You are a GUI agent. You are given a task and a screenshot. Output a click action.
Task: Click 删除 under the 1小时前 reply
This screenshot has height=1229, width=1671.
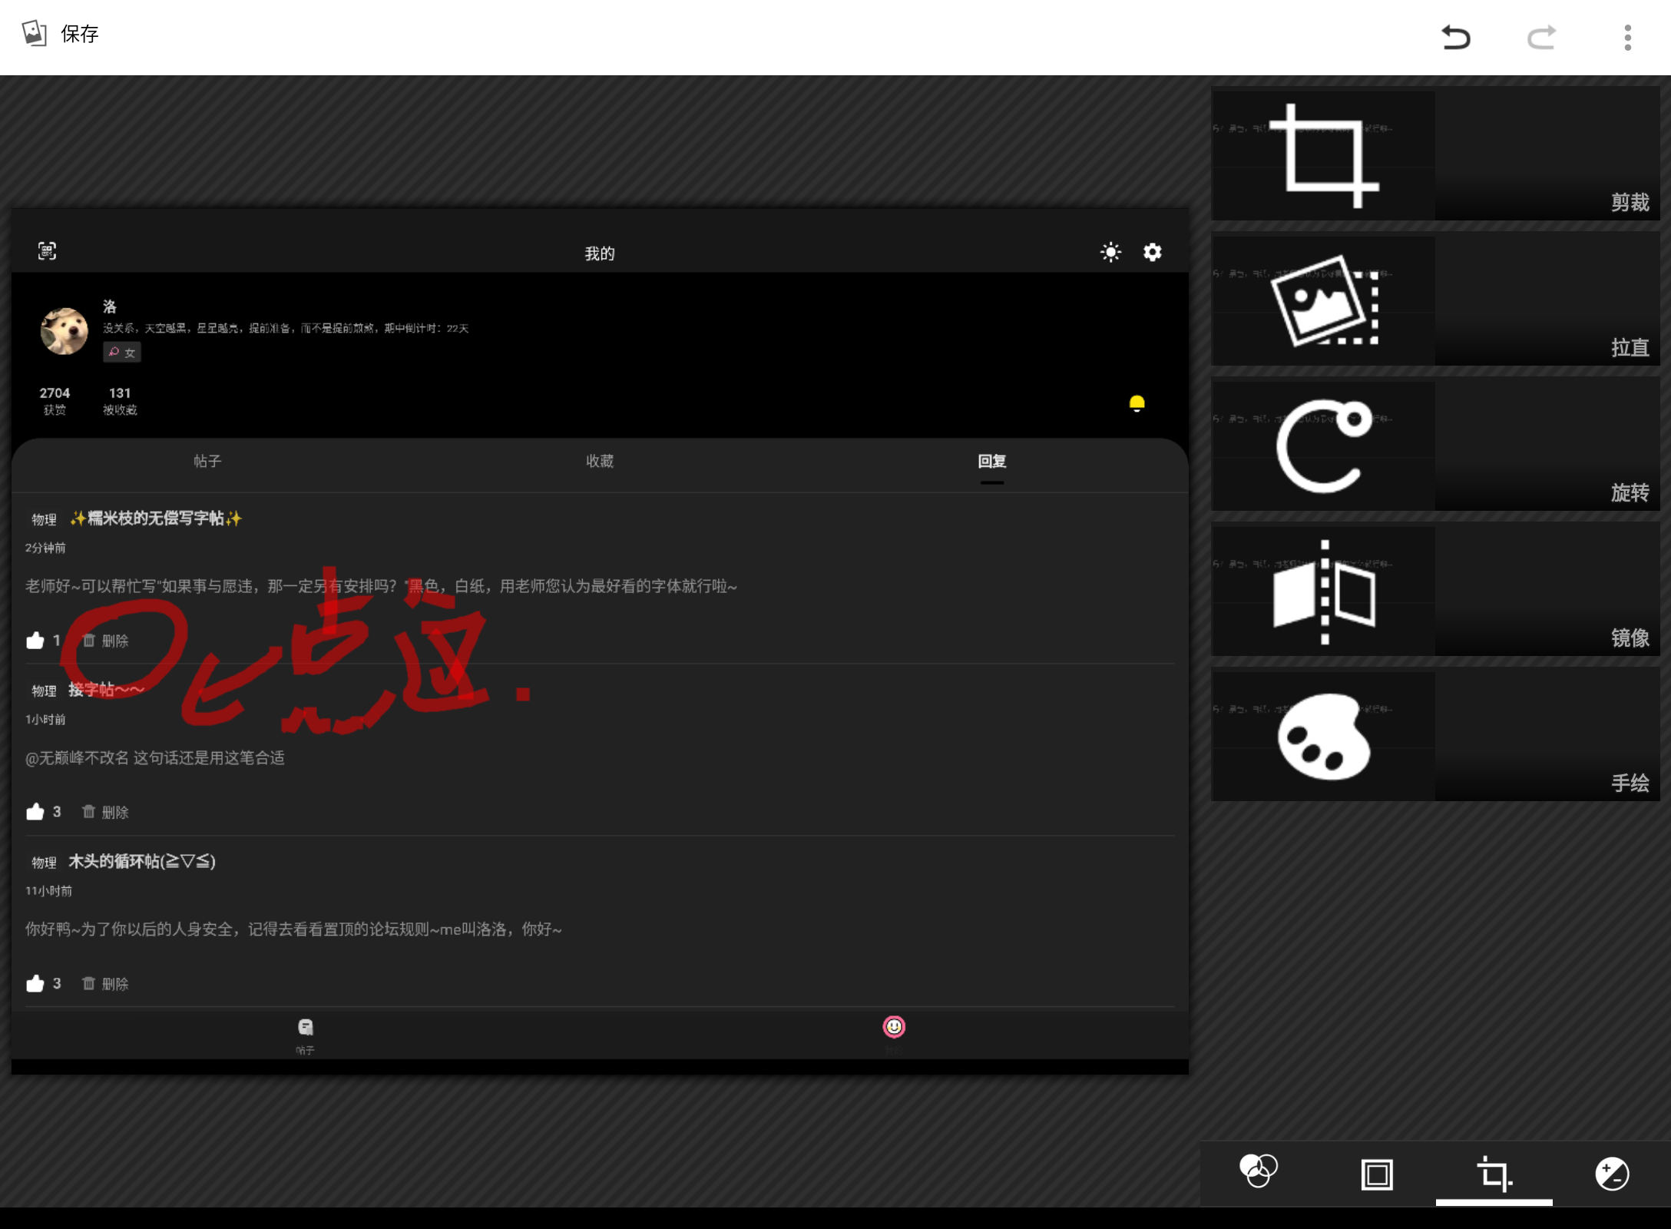[x=105, y=812]
